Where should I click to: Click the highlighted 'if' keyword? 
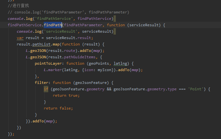tap(46, 89)
